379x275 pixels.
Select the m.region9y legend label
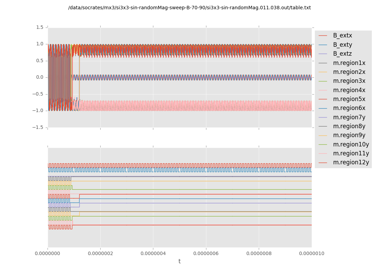click(349, 135)
